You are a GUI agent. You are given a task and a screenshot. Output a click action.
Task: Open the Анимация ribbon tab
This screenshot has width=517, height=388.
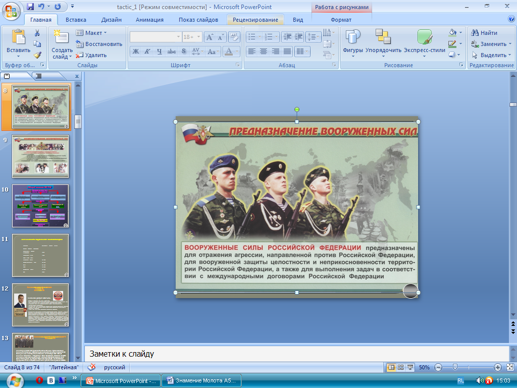click(x=149, y=20)
